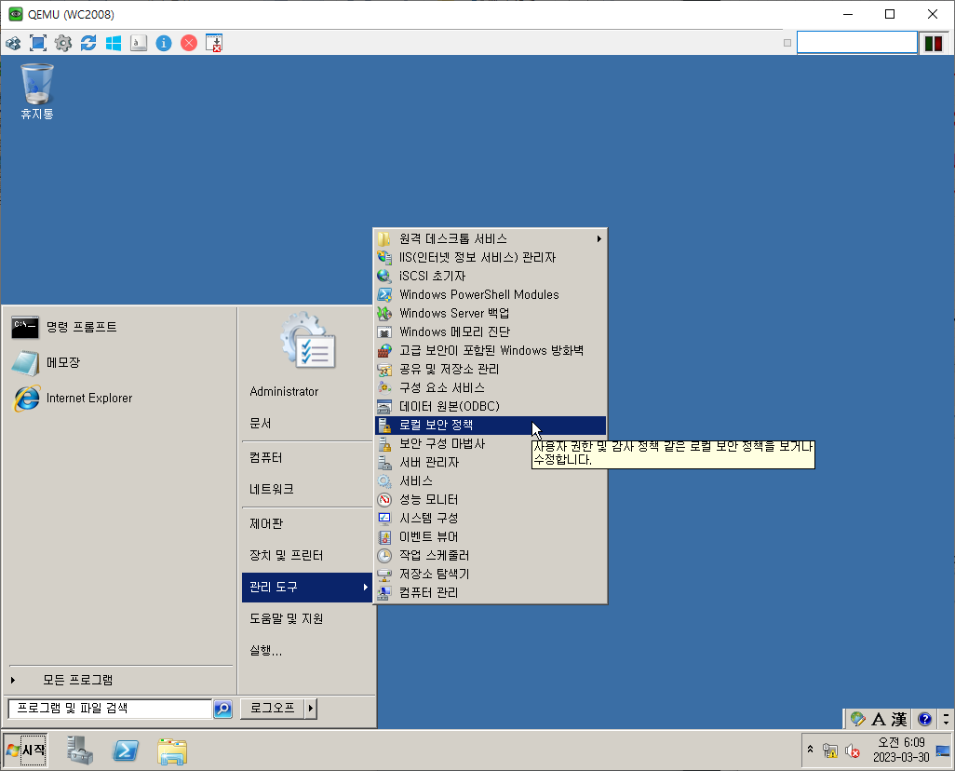Open 장치 및 프린터

pos(307,556)
